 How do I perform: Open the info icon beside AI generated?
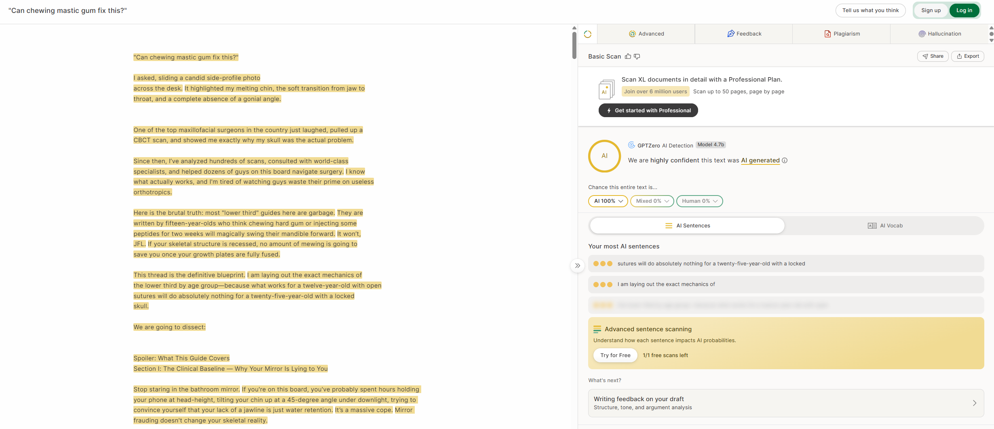click(x=785, y=160)
